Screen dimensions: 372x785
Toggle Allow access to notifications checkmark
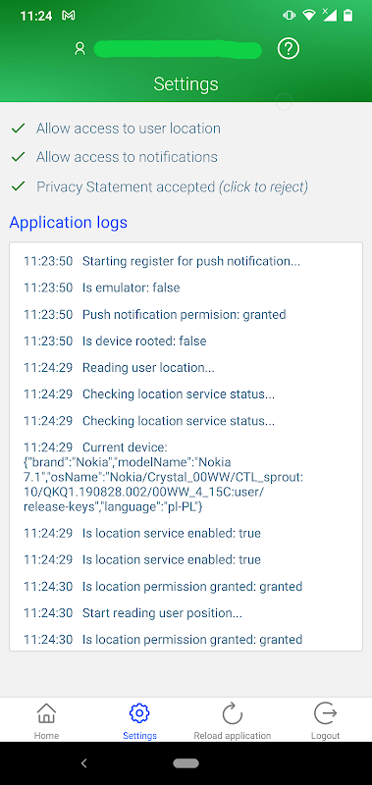tap(18, 157)
